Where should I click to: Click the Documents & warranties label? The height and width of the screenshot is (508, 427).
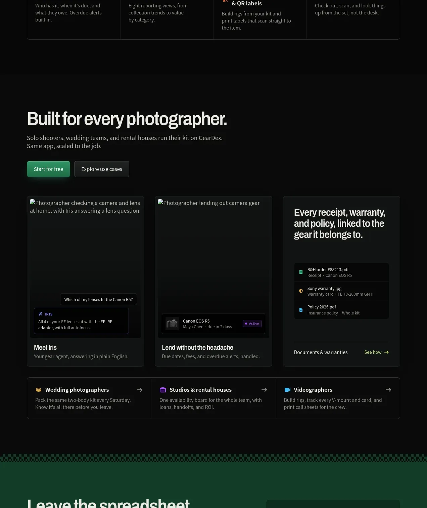tap(321, 352)
